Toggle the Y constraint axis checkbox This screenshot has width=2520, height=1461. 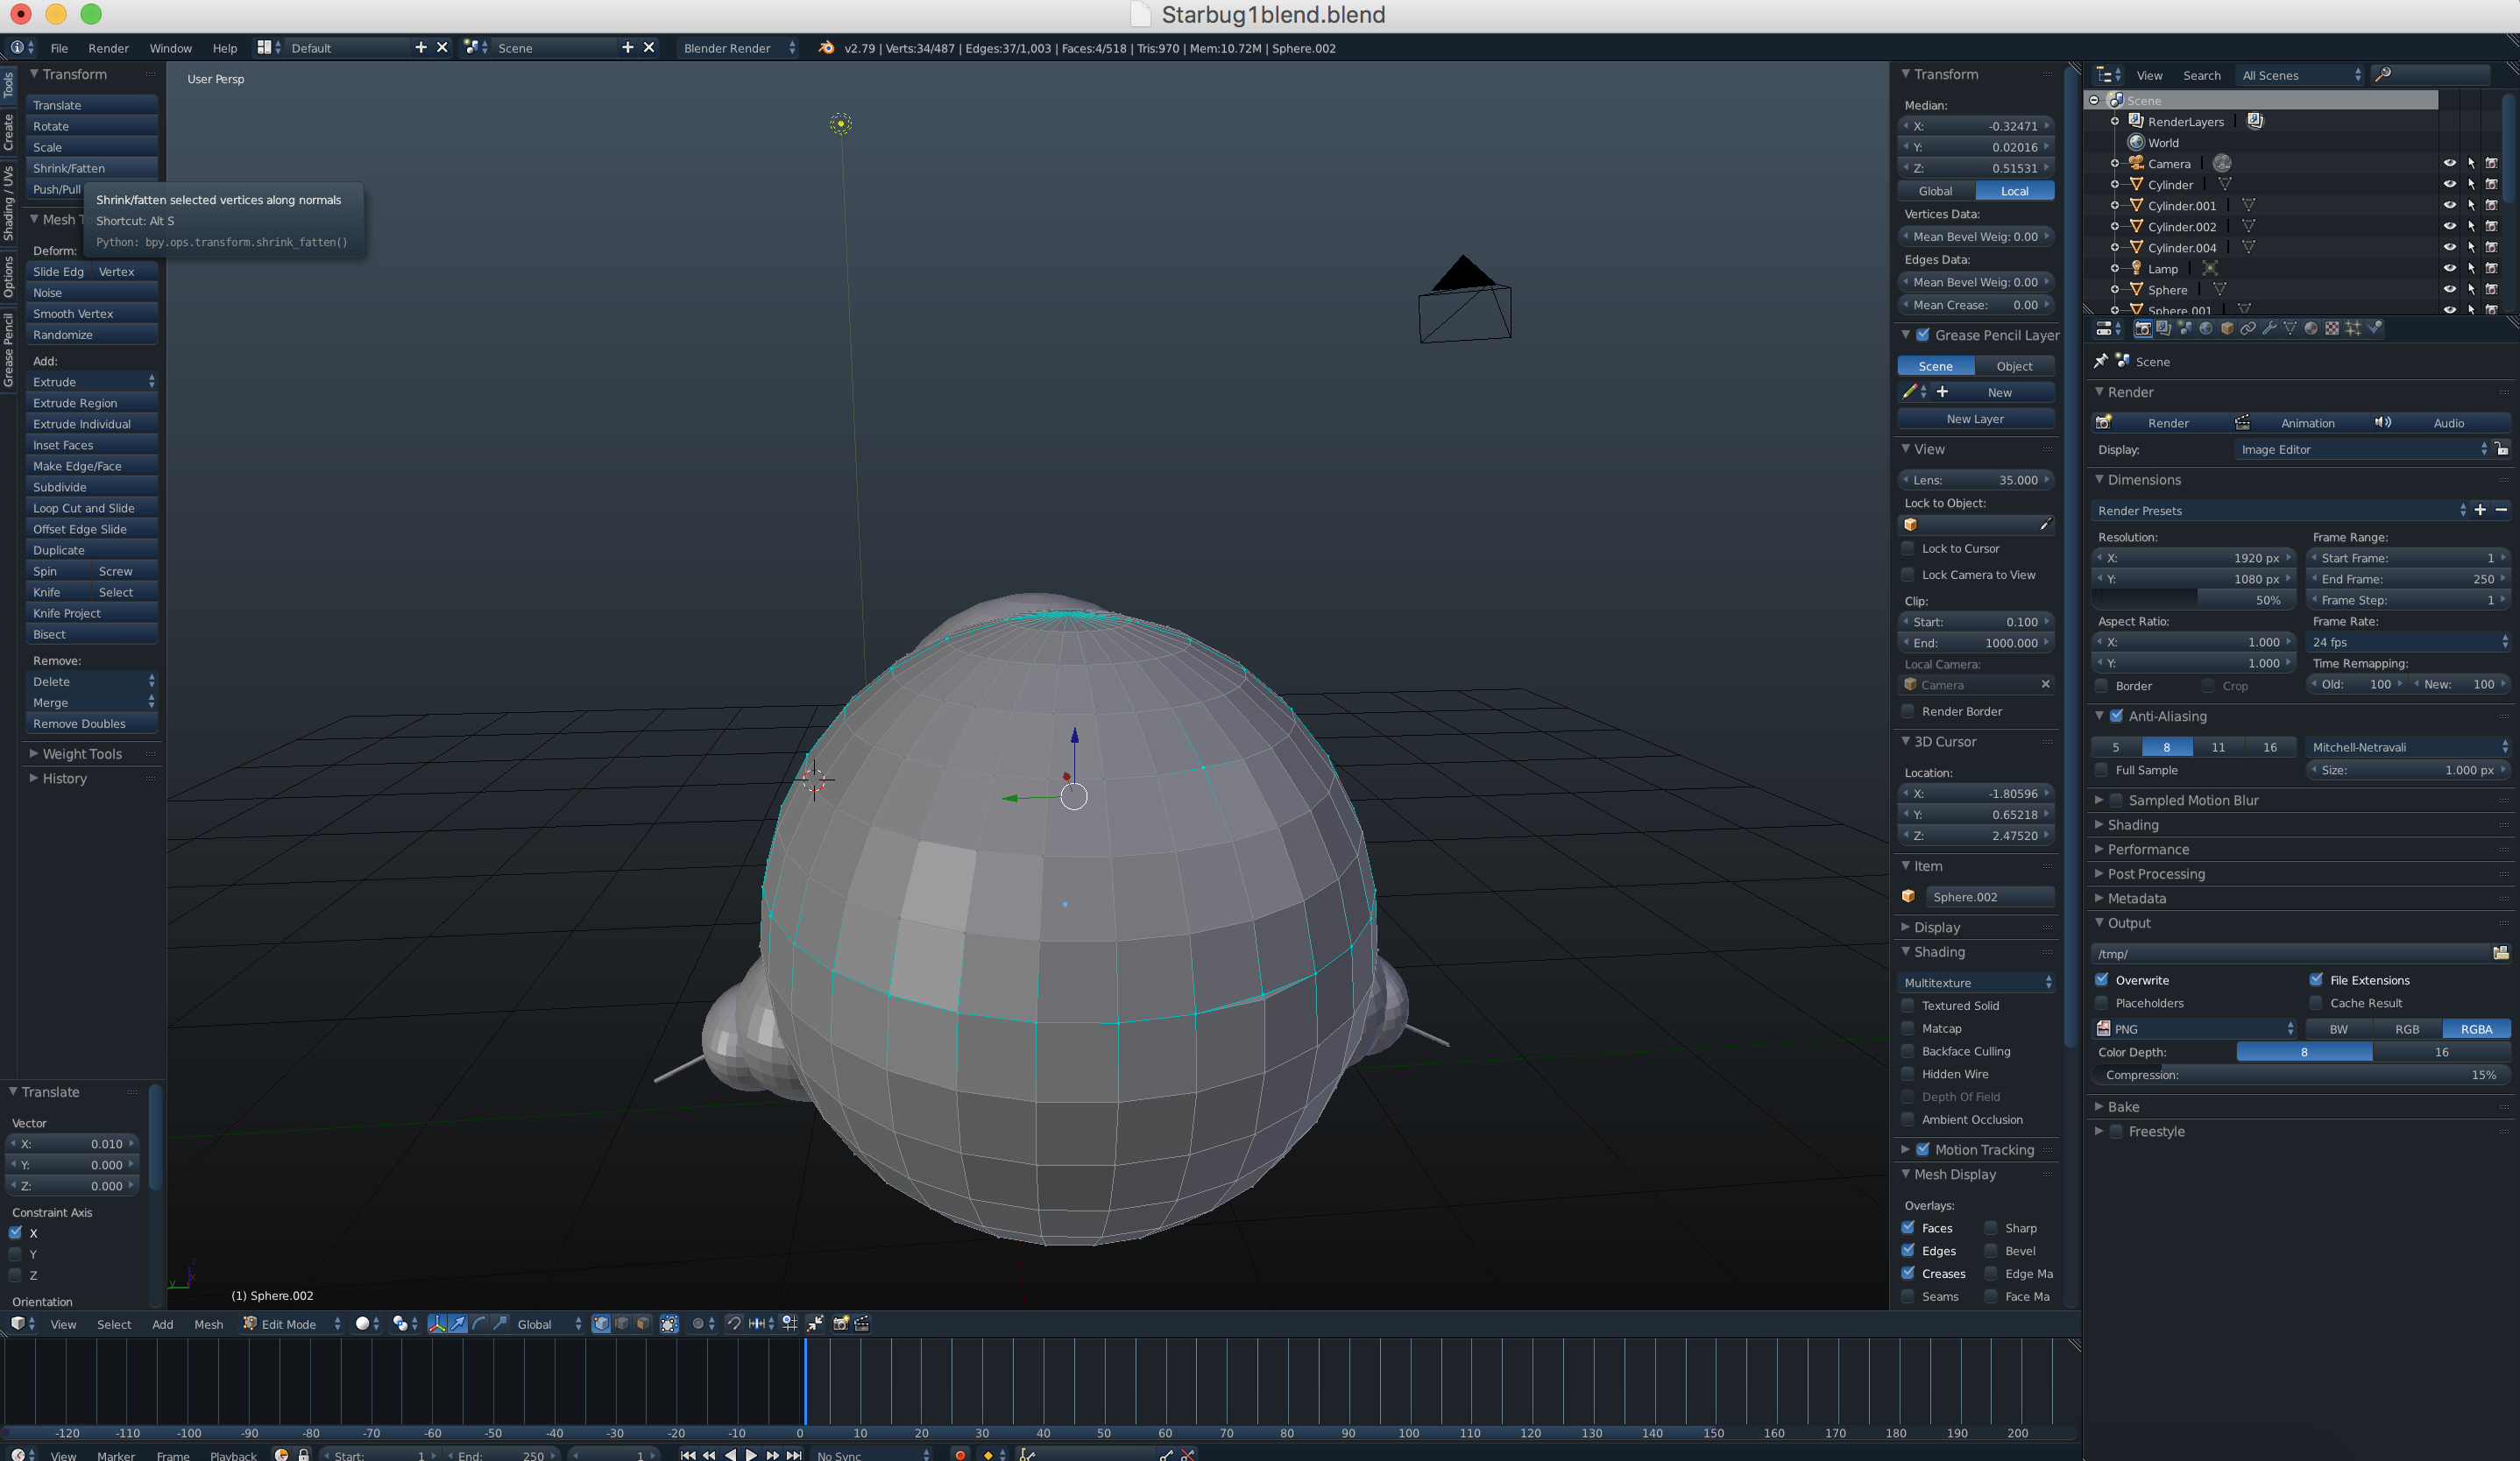[15, 1253]
